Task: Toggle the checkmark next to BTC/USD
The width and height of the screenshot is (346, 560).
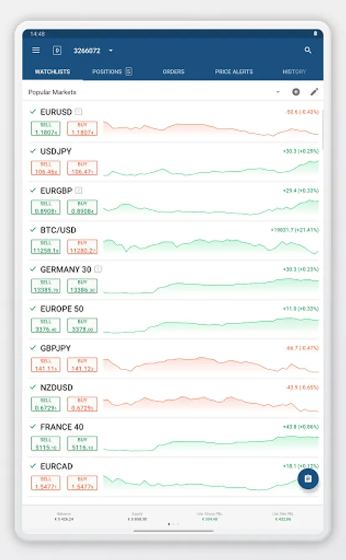Action: point(33,230)
